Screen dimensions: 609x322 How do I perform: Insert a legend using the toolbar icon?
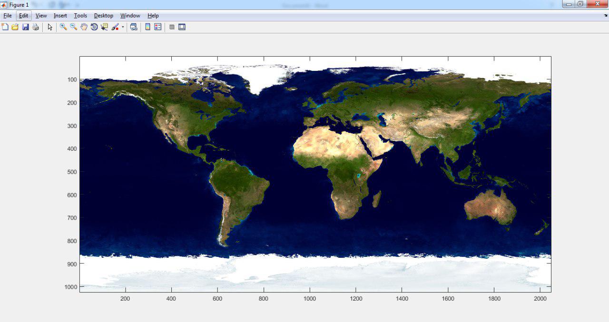[157, 27]
